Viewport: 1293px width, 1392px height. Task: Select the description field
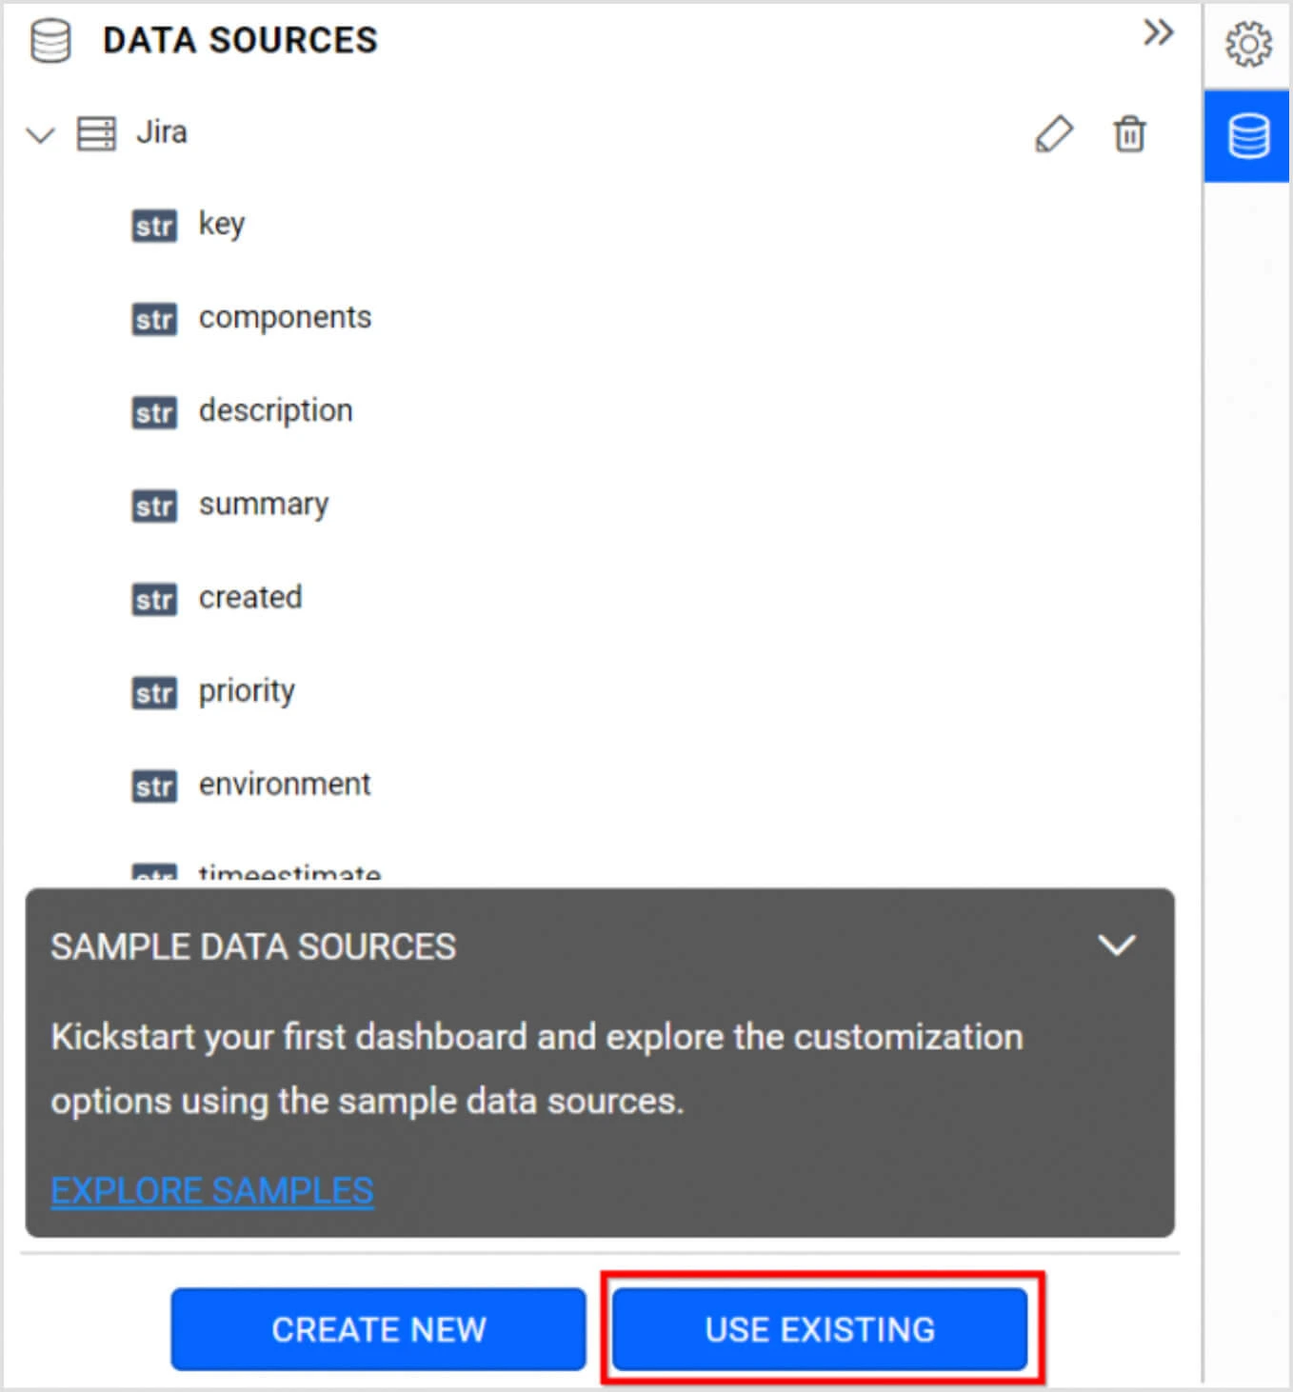click(x=275, y=410)
